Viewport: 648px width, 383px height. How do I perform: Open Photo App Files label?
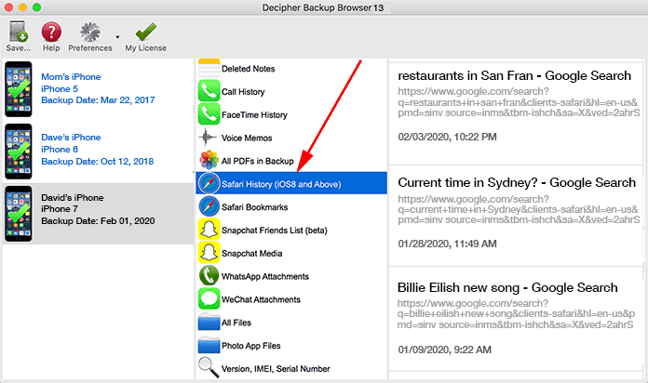250,346
